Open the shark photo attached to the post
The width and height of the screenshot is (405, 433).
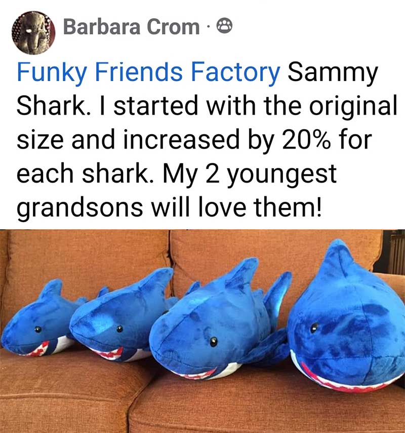click(202, 331)
